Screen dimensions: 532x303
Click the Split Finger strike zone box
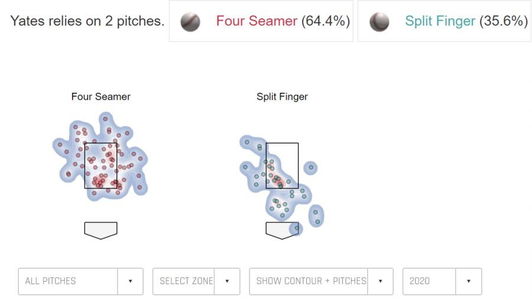282,165
